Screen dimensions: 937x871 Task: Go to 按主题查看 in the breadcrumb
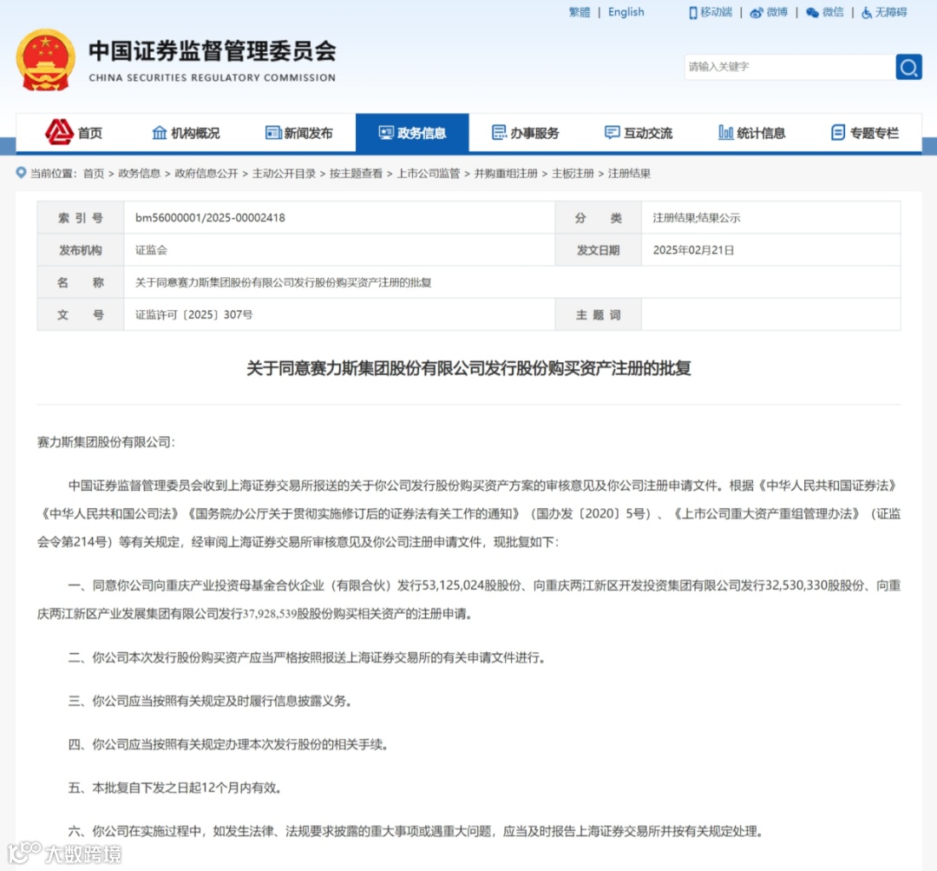(357, 174)
